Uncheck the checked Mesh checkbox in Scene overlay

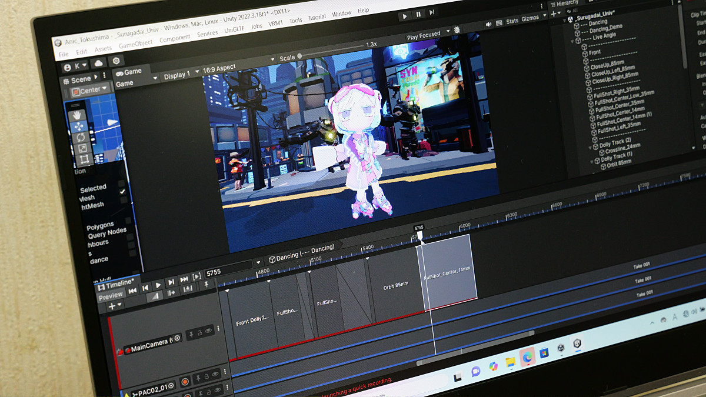(122, 192)
